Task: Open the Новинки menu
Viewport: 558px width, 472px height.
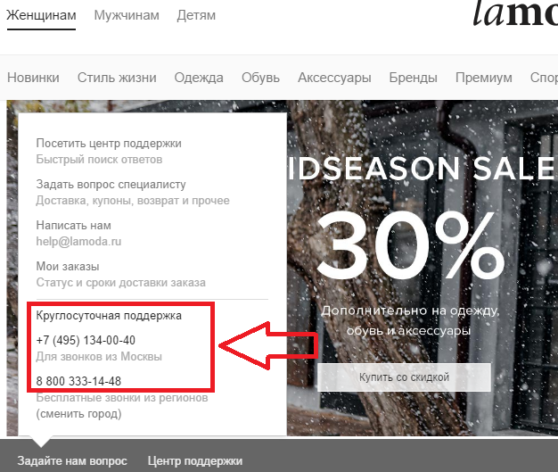Action: (x=34, y=78)
